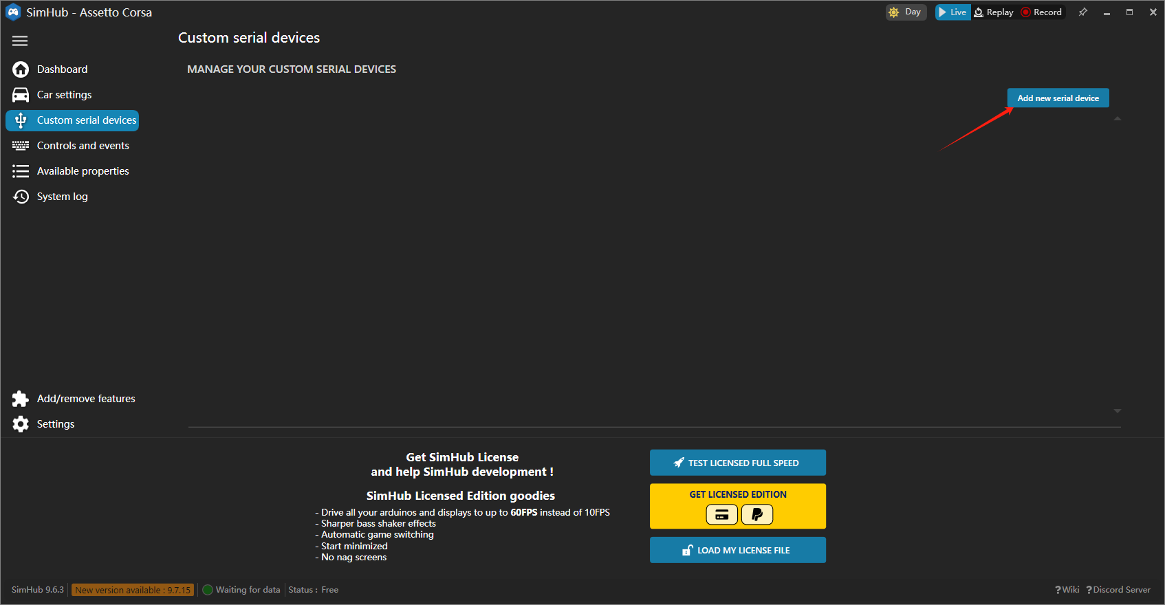The width and height of the screenshot is (1165, 605).
Task: Click the credit card payment icon
Action: click(x=722, y=514)
